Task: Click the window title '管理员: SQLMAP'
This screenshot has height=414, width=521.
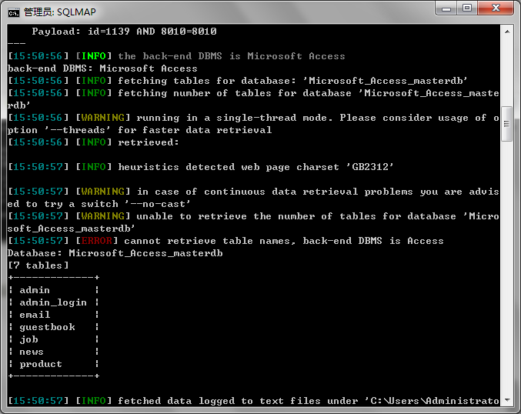Action: point(60,12)
